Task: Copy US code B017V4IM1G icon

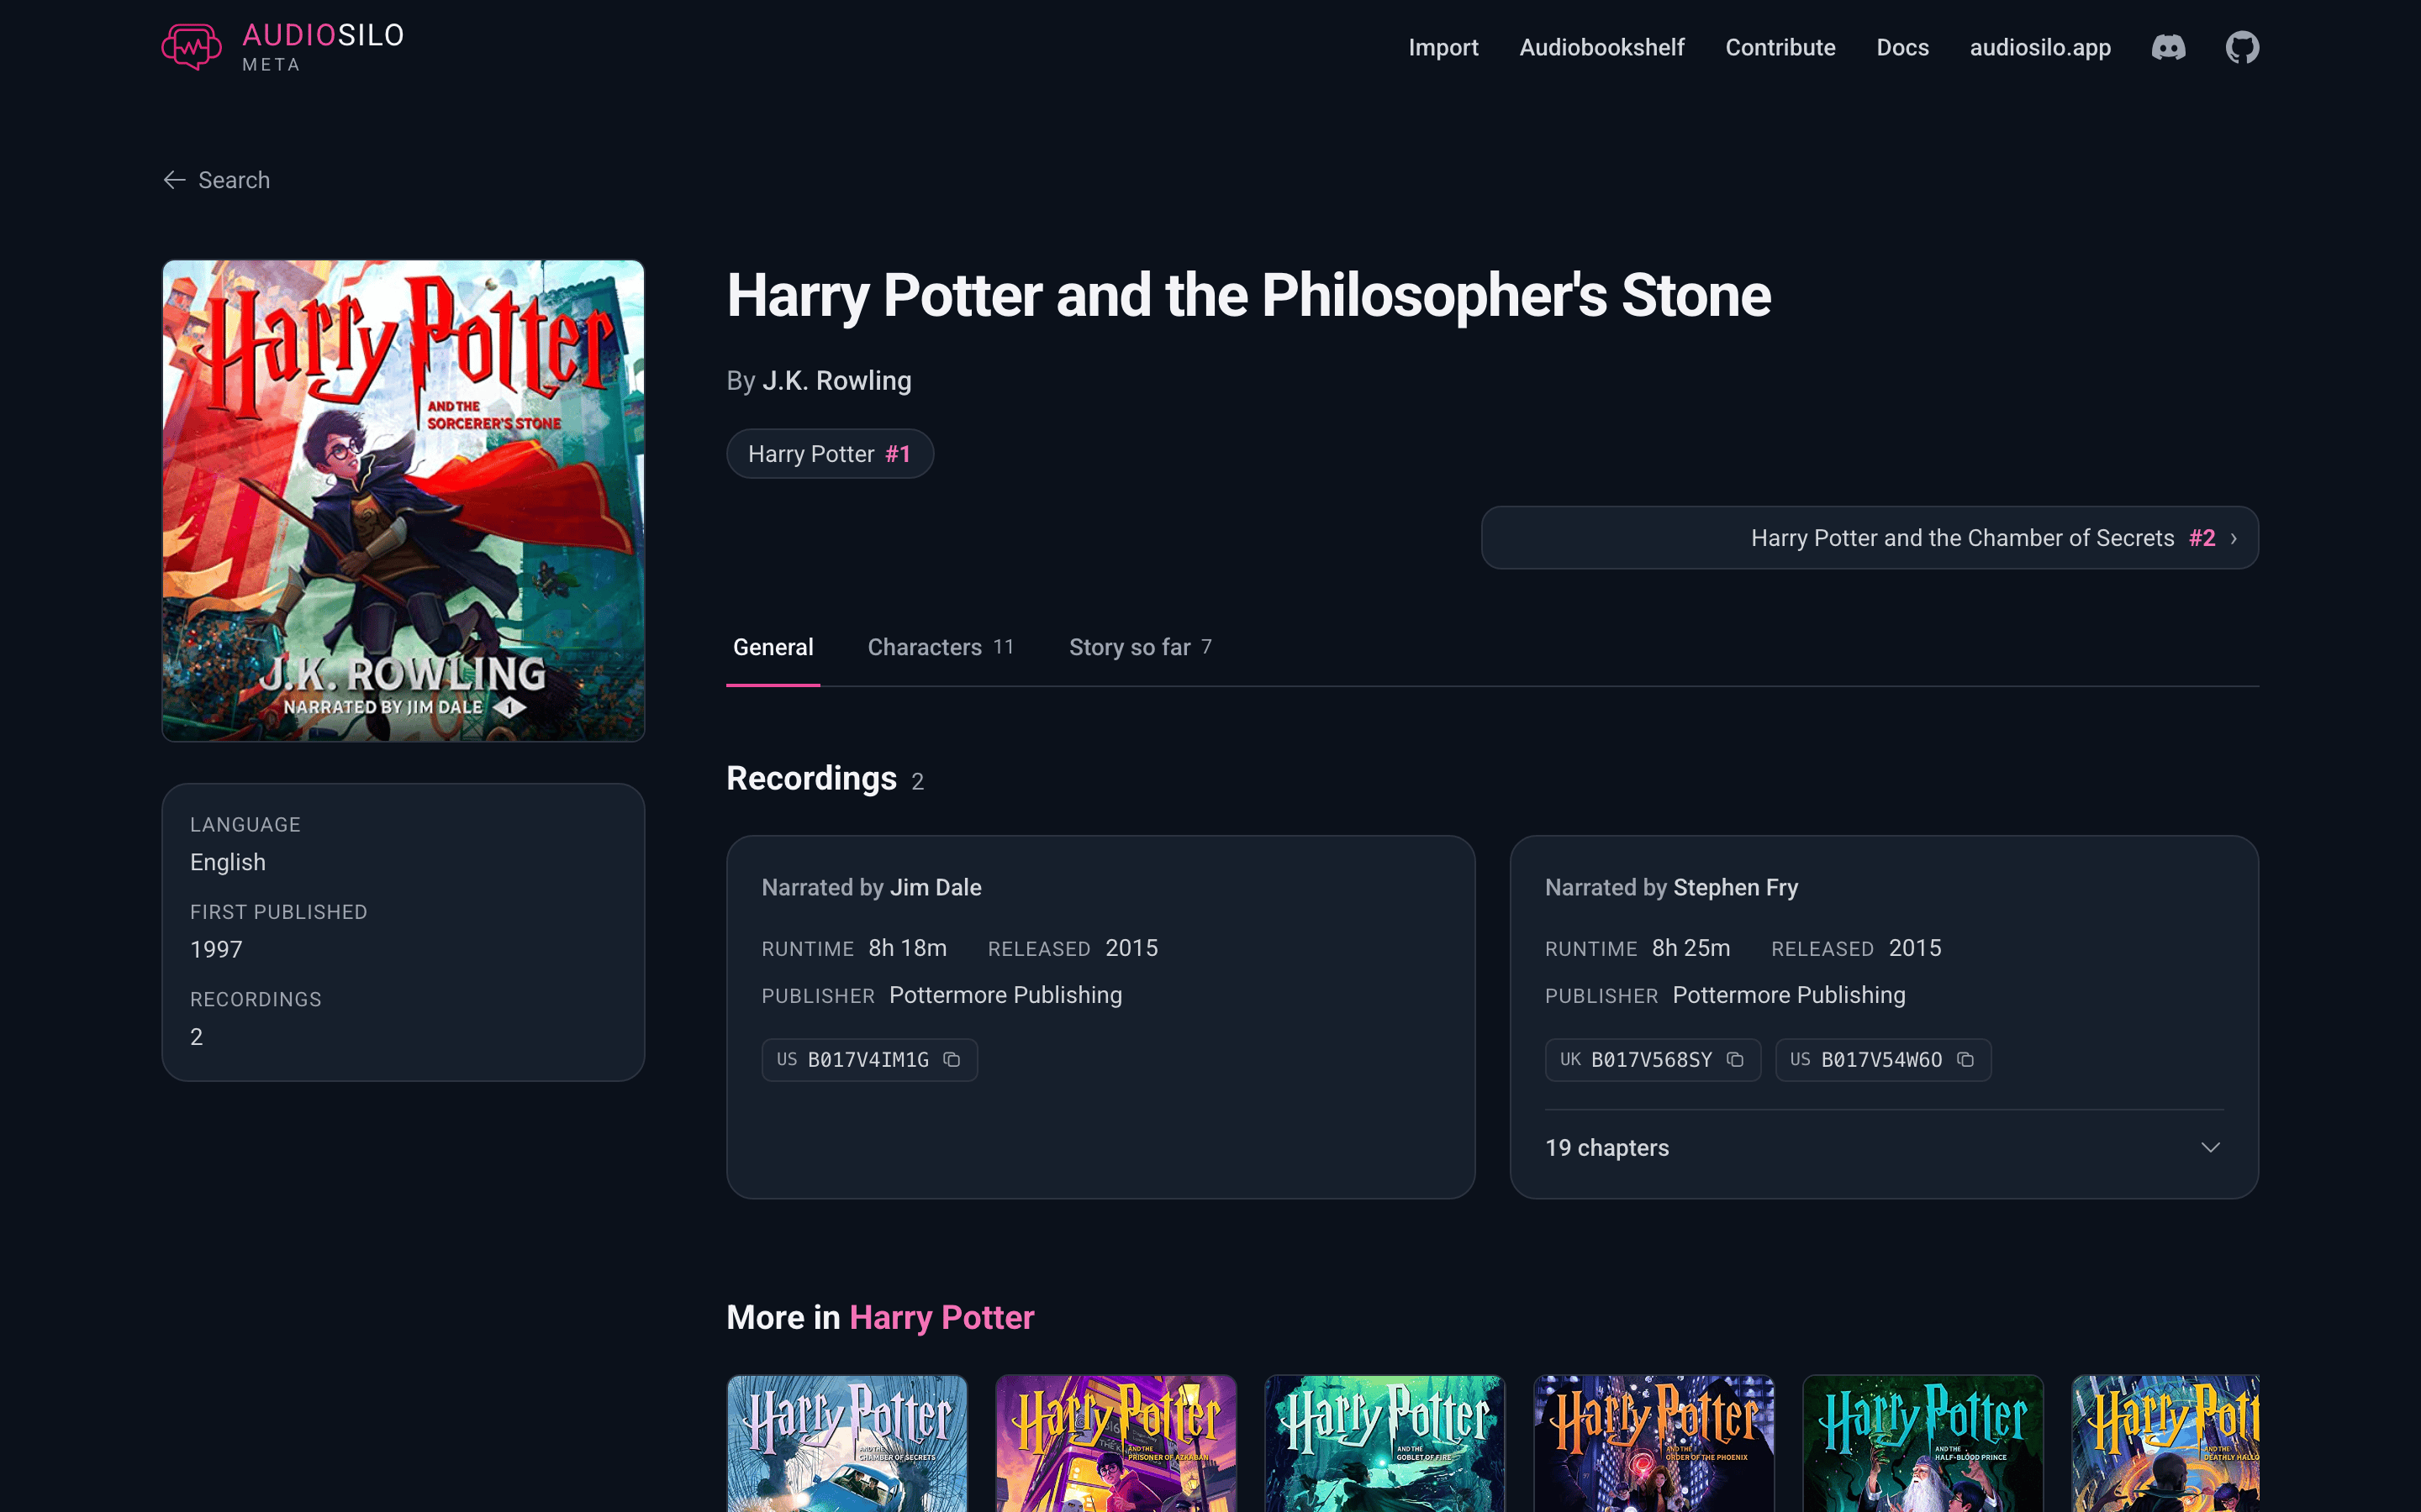Action: pos(952,1059)
